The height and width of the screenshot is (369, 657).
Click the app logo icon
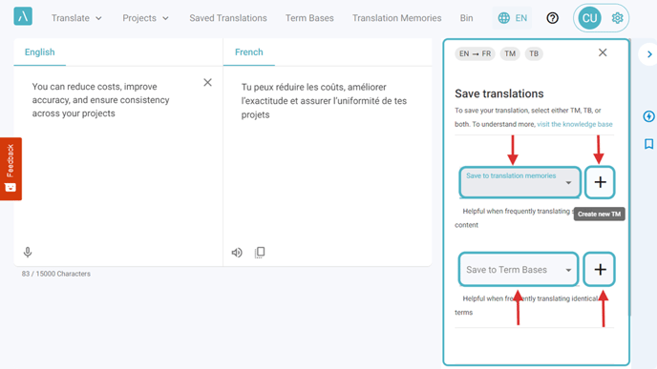tap(23, 16)
